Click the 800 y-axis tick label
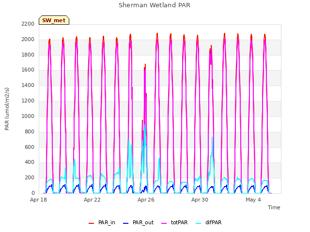Image resolution: width=310 pixels, height=232 pixels. click(x=30, y=131)
